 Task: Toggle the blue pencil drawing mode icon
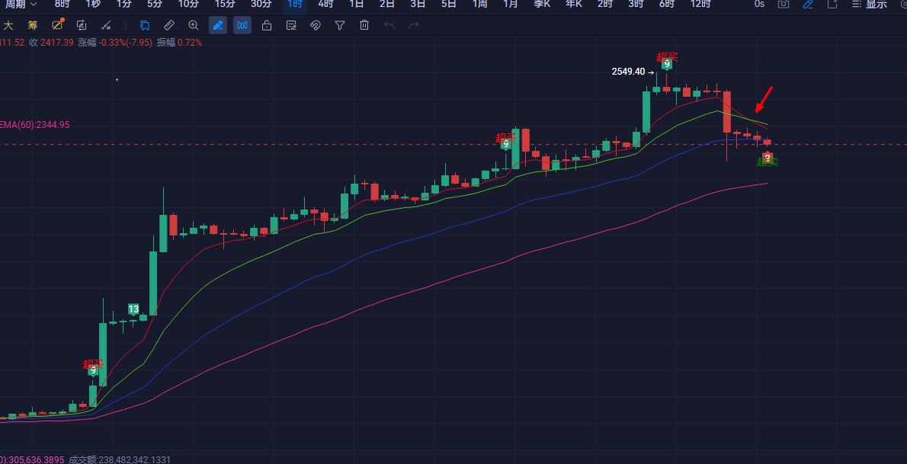(808, 4)
